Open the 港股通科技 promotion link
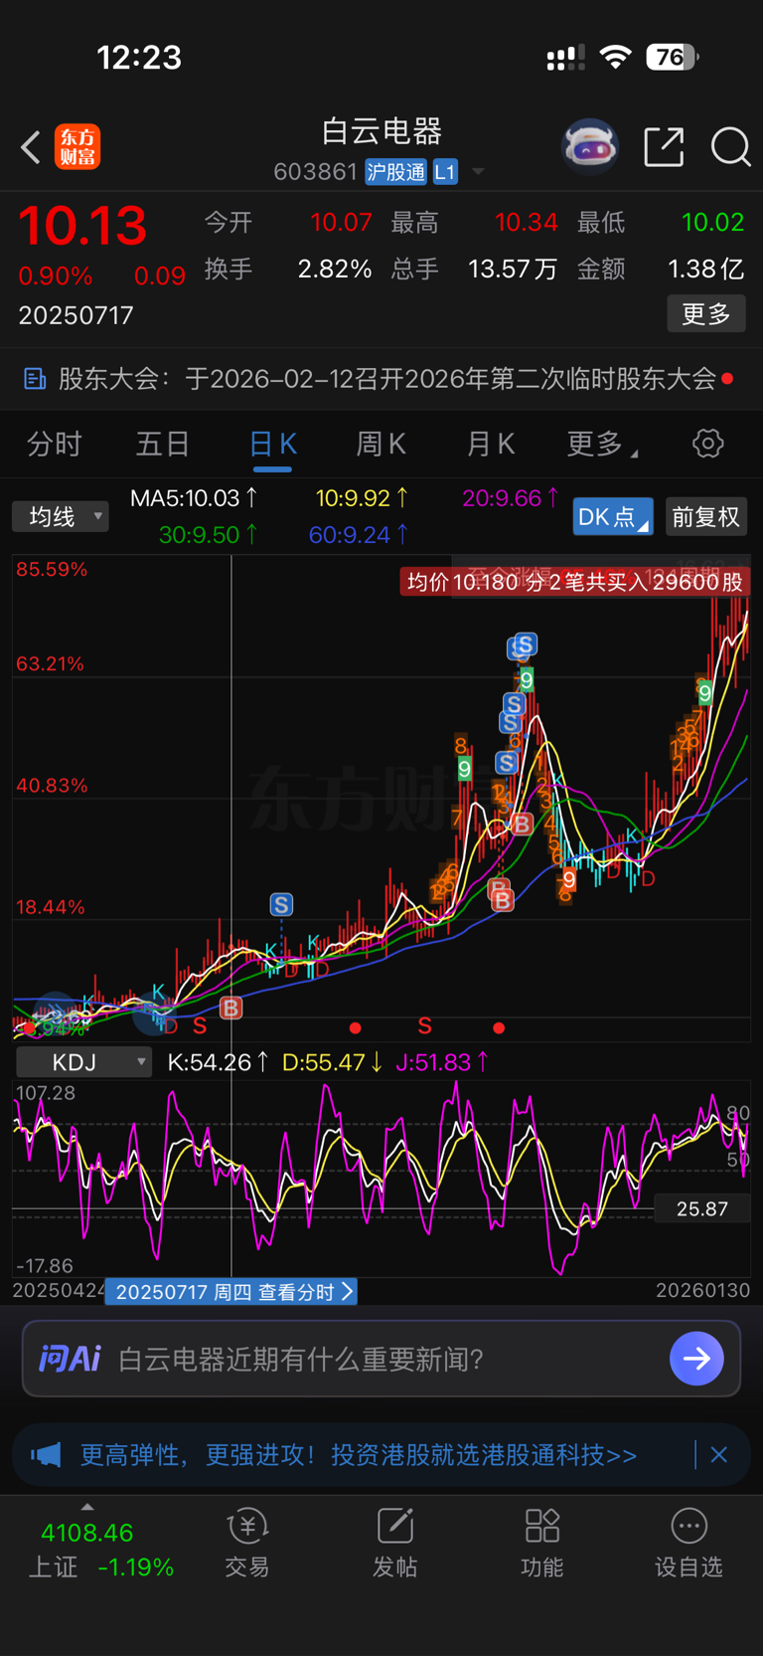 pos(359,1455)
